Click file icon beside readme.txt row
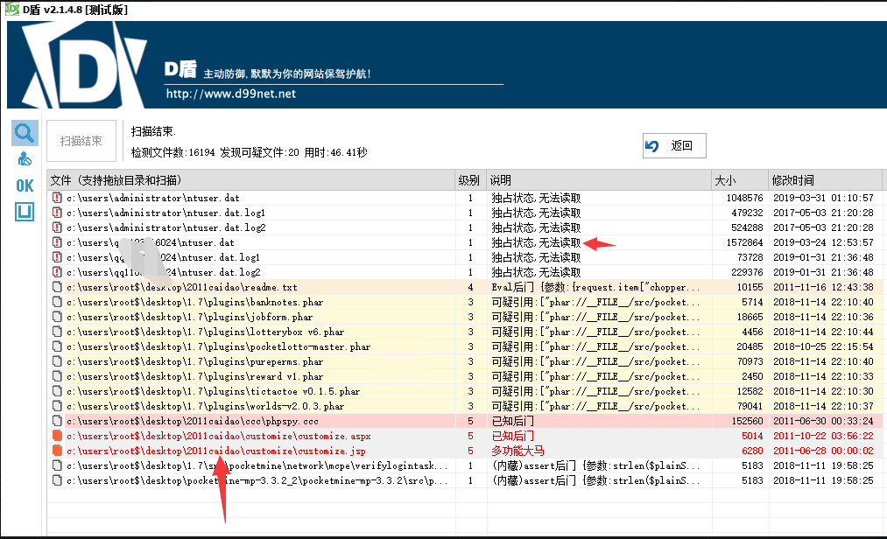887x539 pixels. [57, 288]
